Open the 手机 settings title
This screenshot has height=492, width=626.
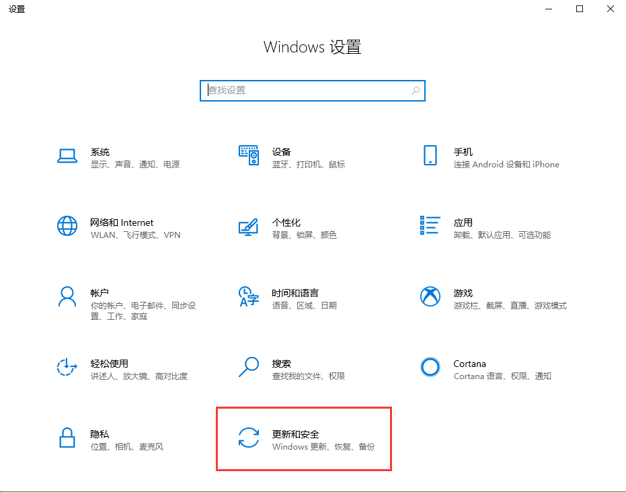coord(463,152)
